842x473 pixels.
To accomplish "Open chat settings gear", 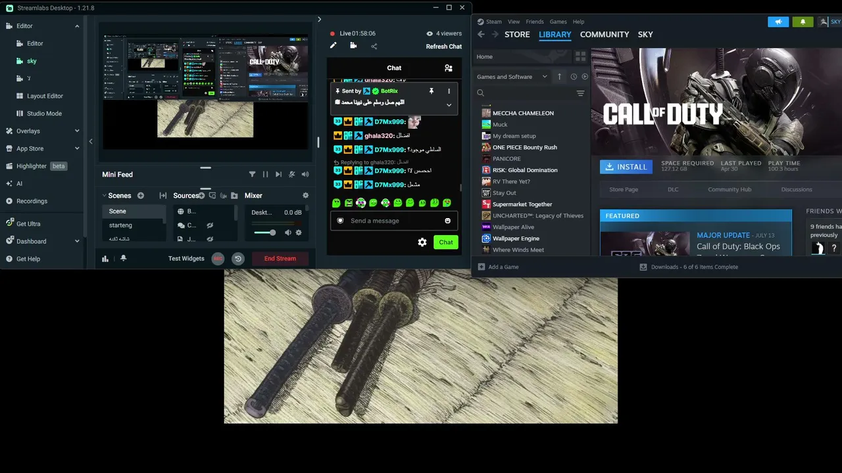I will click(x=422, y=242).
